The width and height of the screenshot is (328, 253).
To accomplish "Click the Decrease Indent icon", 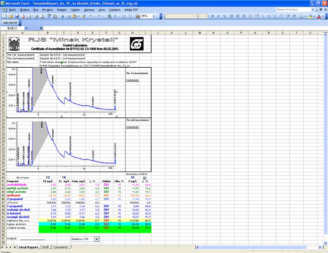I will click(288, 16).
